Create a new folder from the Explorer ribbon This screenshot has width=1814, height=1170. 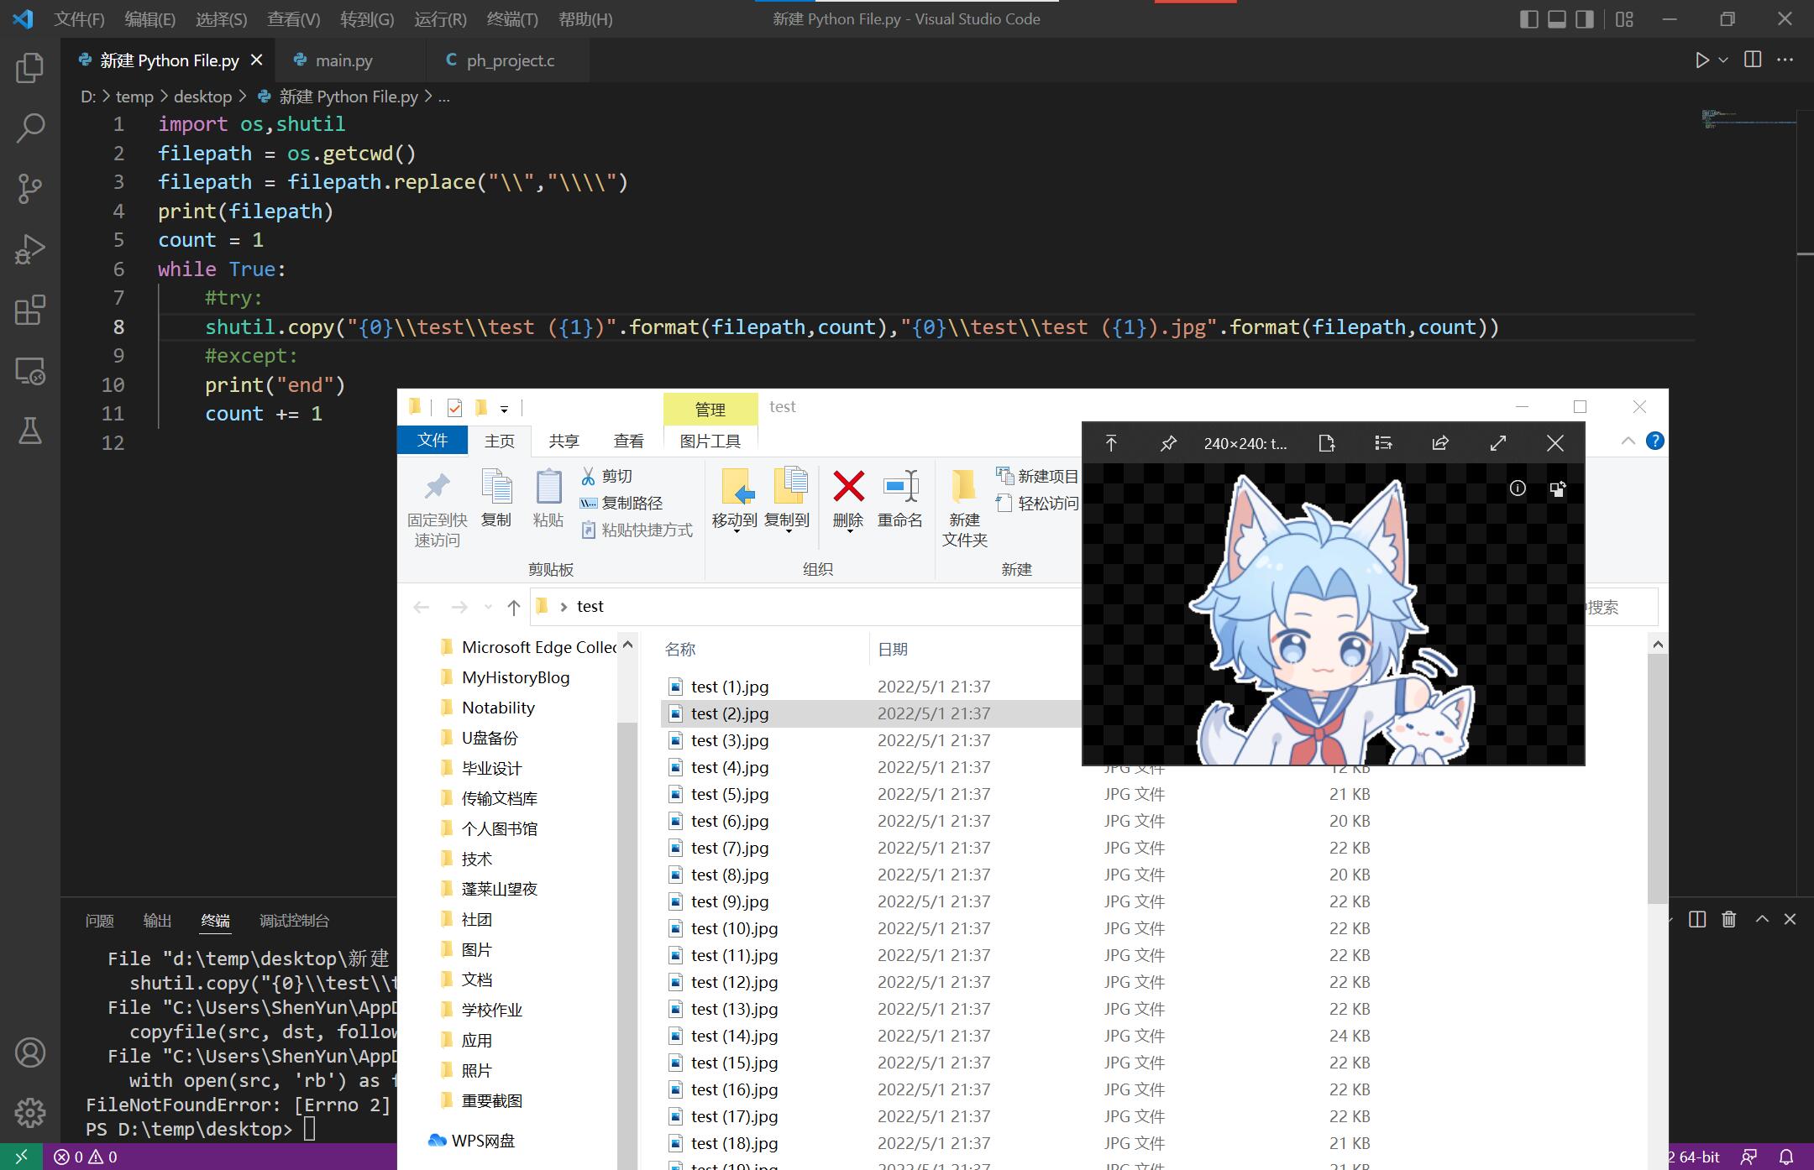[964, 509]
